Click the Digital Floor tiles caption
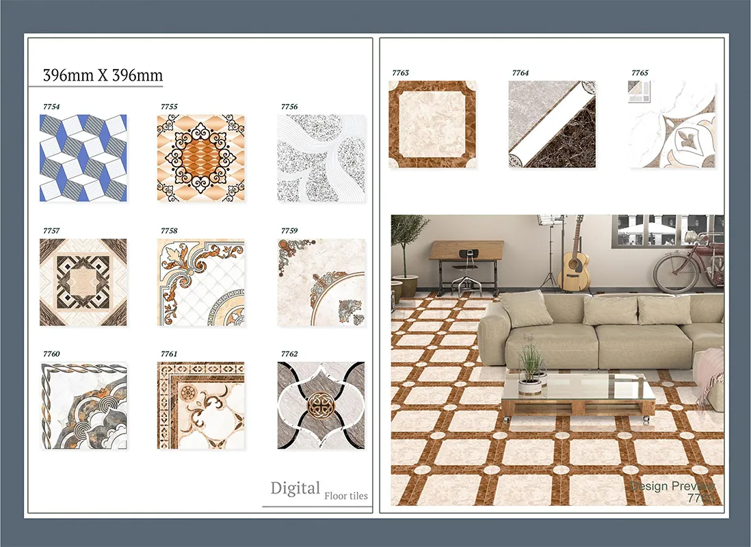The image size is (751, 547). [x=318, y=490]
